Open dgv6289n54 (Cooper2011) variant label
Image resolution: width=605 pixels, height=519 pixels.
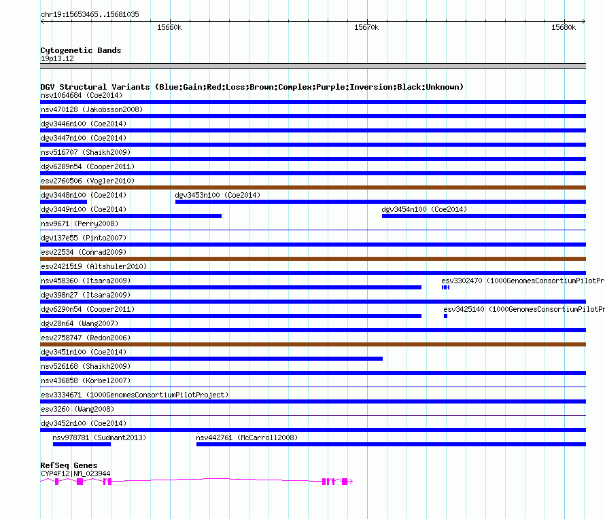click(88, 166)
